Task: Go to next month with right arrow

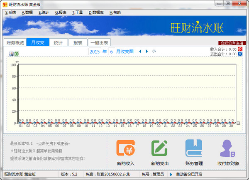Action: point(147,52)
